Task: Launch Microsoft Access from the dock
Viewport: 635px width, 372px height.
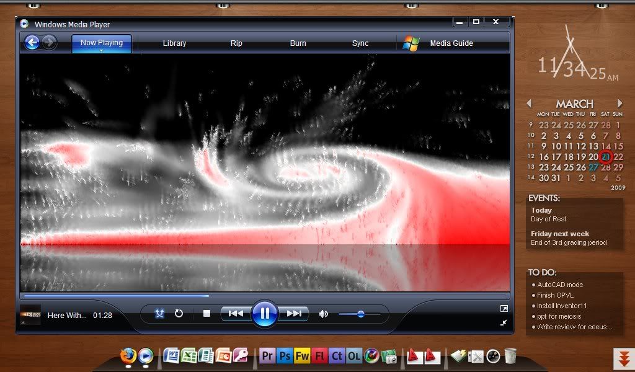Action: point(240,356)
